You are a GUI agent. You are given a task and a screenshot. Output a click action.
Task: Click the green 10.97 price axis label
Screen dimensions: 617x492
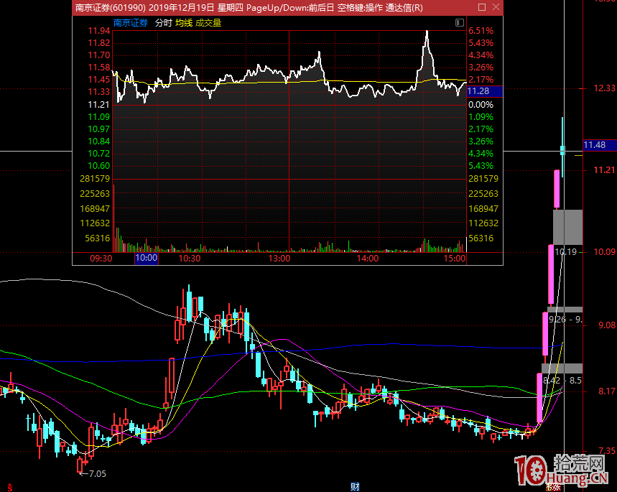tap(99, 129)
